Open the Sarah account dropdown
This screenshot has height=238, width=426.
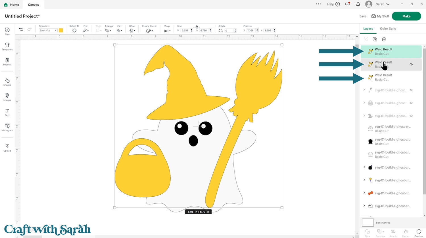point(382,4)
